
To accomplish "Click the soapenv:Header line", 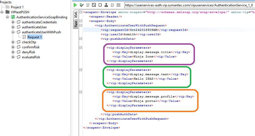I will (105, 17).
